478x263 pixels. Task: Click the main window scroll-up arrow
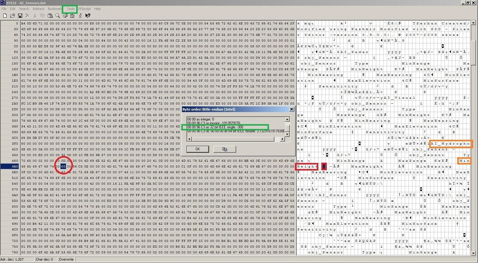point(473,23)
